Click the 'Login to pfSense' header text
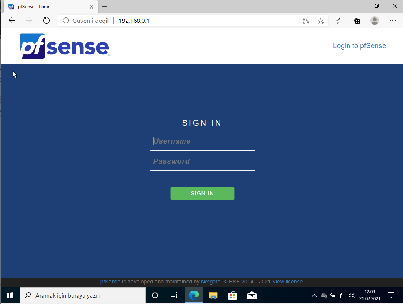The height and width of the screenshot is (304, 403). pos(359,46)
